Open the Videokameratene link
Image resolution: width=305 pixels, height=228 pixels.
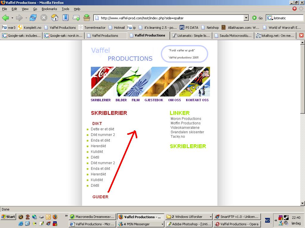click(185, 128)
